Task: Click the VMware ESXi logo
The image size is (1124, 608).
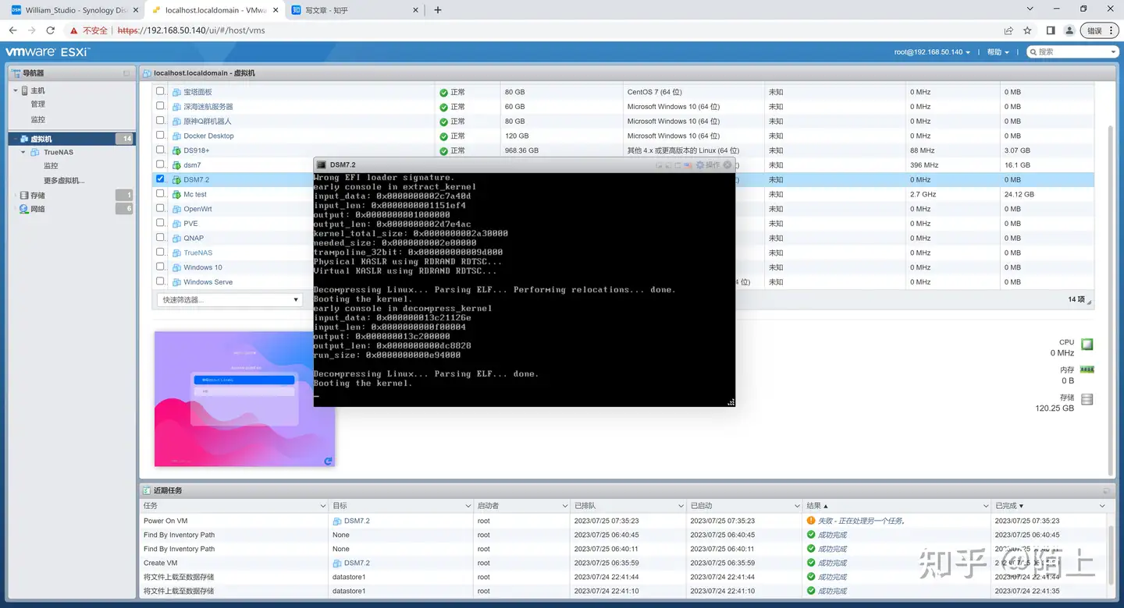Action: tap(48, 52)
